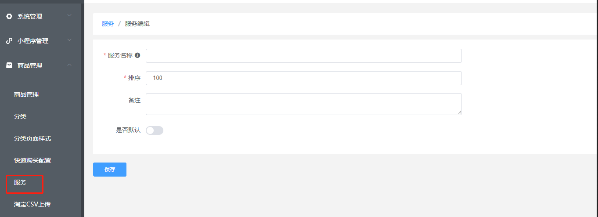Expand the 系统管理 menu chevron
The image size is (598, 217).
point(69,16)
